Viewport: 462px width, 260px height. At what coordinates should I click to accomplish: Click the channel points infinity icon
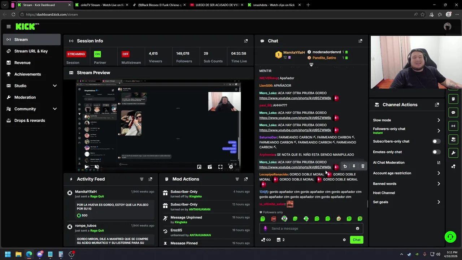point(266,240)
